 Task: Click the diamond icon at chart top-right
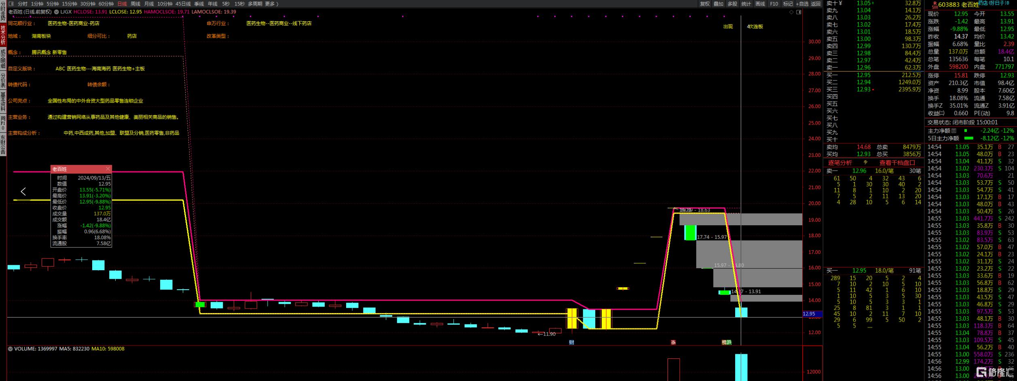(791, 12)
